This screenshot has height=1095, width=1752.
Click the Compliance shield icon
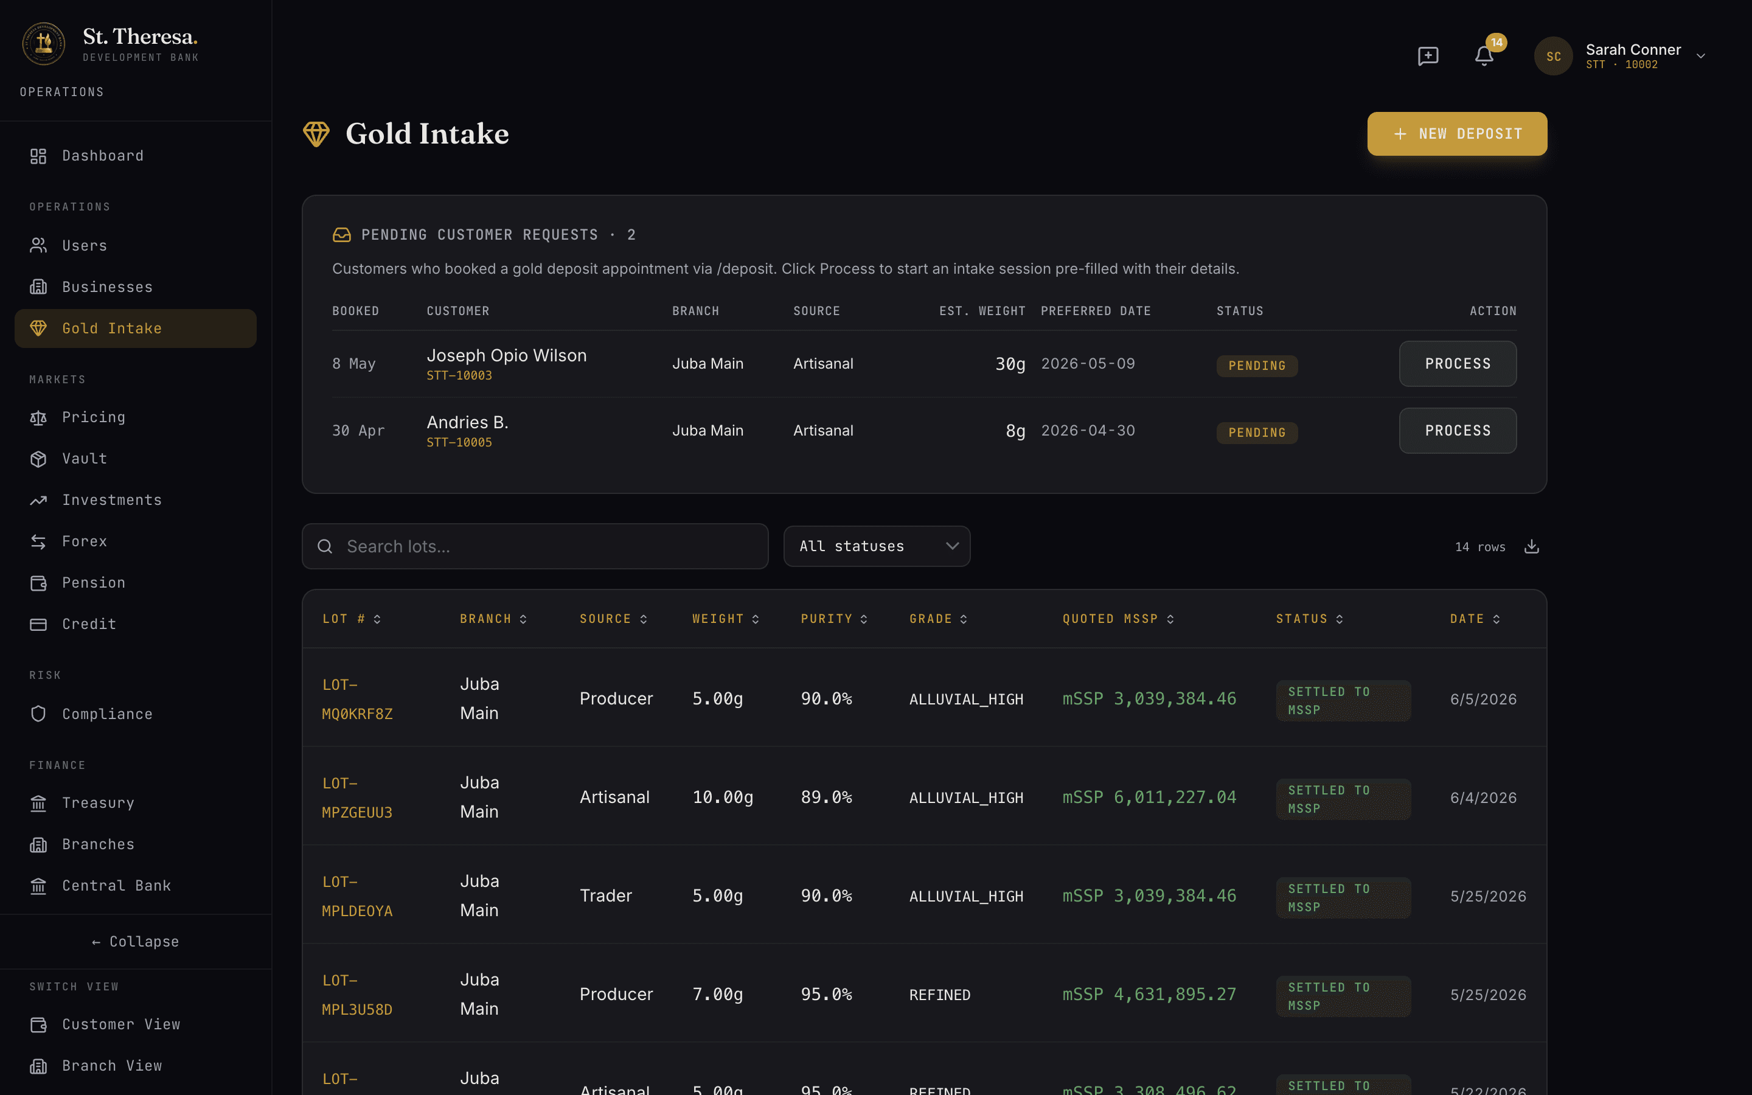[38, 714]
